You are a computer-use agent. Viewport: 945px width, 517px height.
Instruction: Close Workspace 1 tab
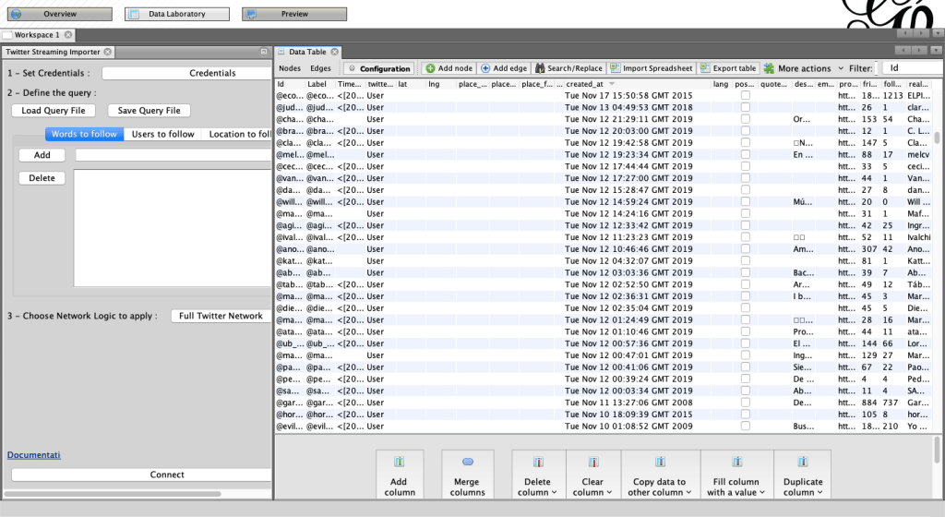[68, 35]
